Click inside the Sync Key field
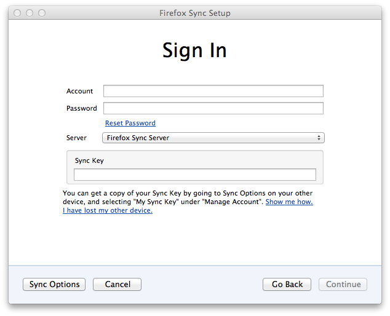The width and height of the screenshot is (390, 316). click(x=194, y=175)
